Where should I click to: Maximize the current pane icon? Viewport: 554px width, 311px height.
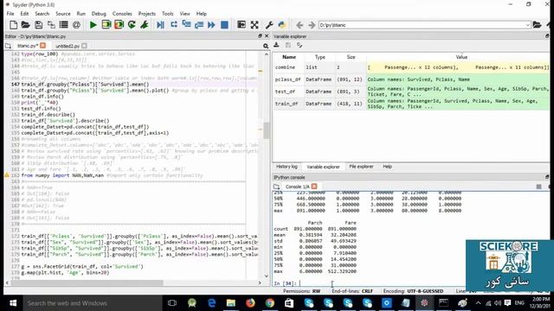click(x=242, y=25)
